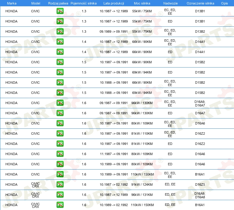This screenshot has height=210, width=234.
Task: Click fuel icon in CIVIC CRX D16Z5 row
Action: pyautogui.click(x=60, y=184)
